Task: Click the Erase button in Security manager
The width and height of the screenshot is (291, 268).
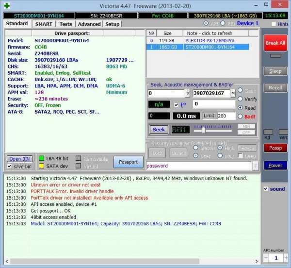Action: point(247,148)
